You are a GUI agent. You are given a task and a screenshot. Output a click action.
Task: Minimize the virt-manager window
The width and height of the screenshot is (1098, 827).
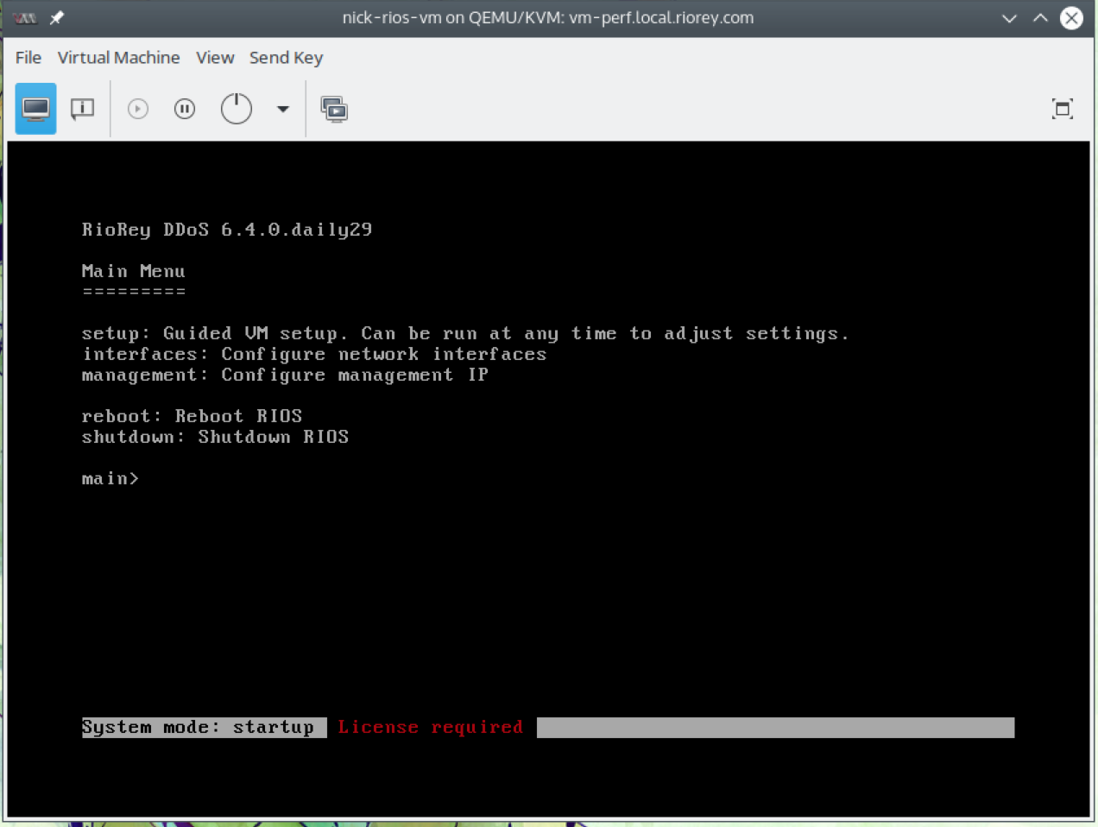(1009, 18)
